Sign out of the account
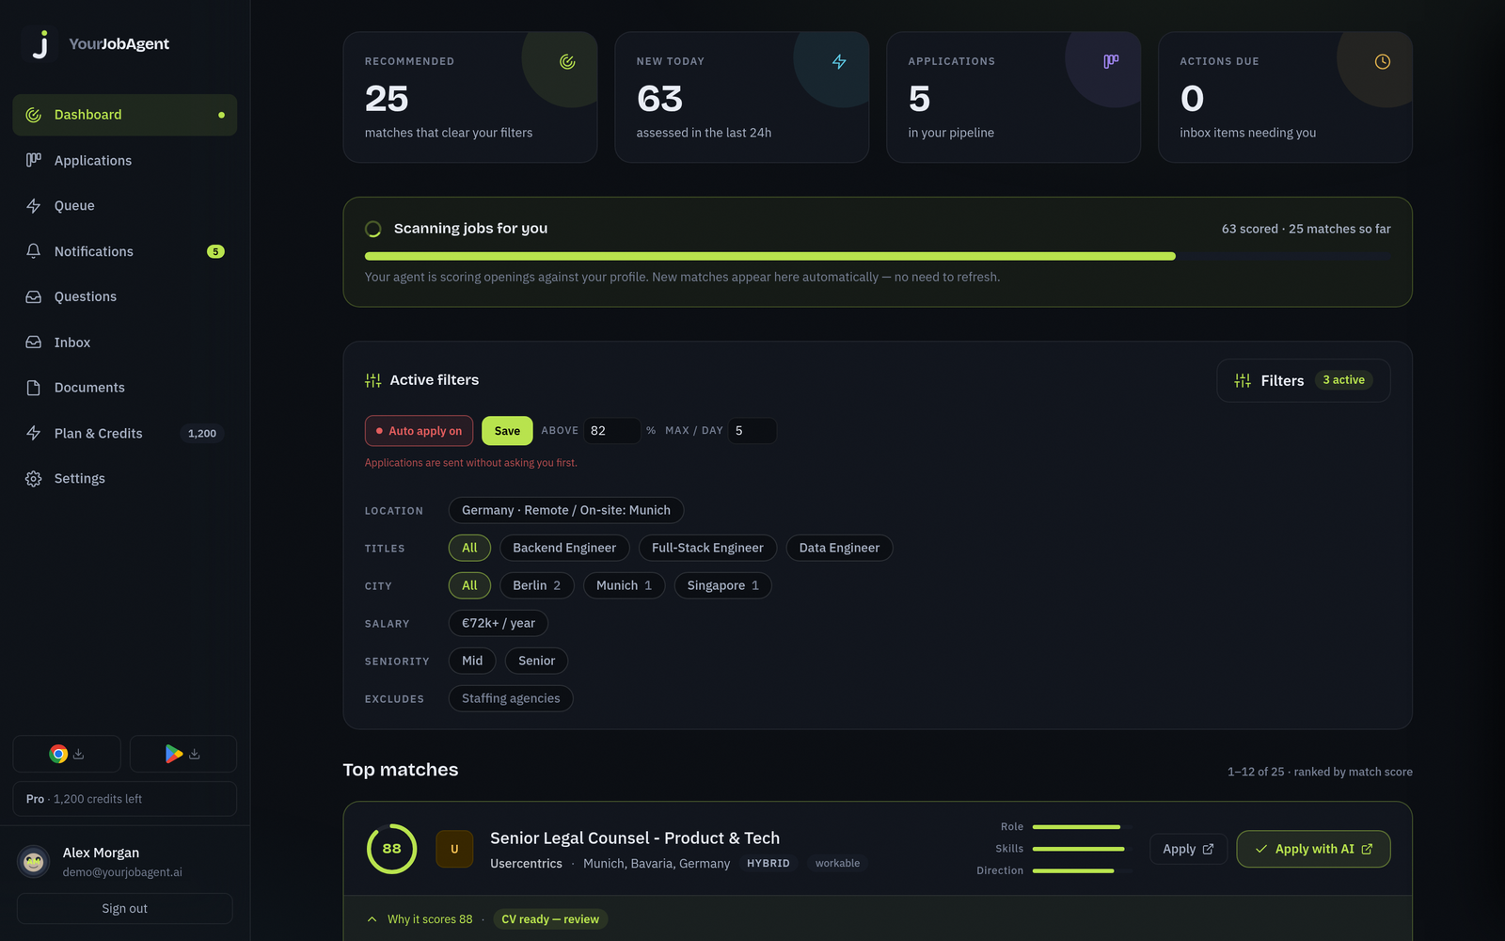The image size is (1505, 941). point(125,909)
